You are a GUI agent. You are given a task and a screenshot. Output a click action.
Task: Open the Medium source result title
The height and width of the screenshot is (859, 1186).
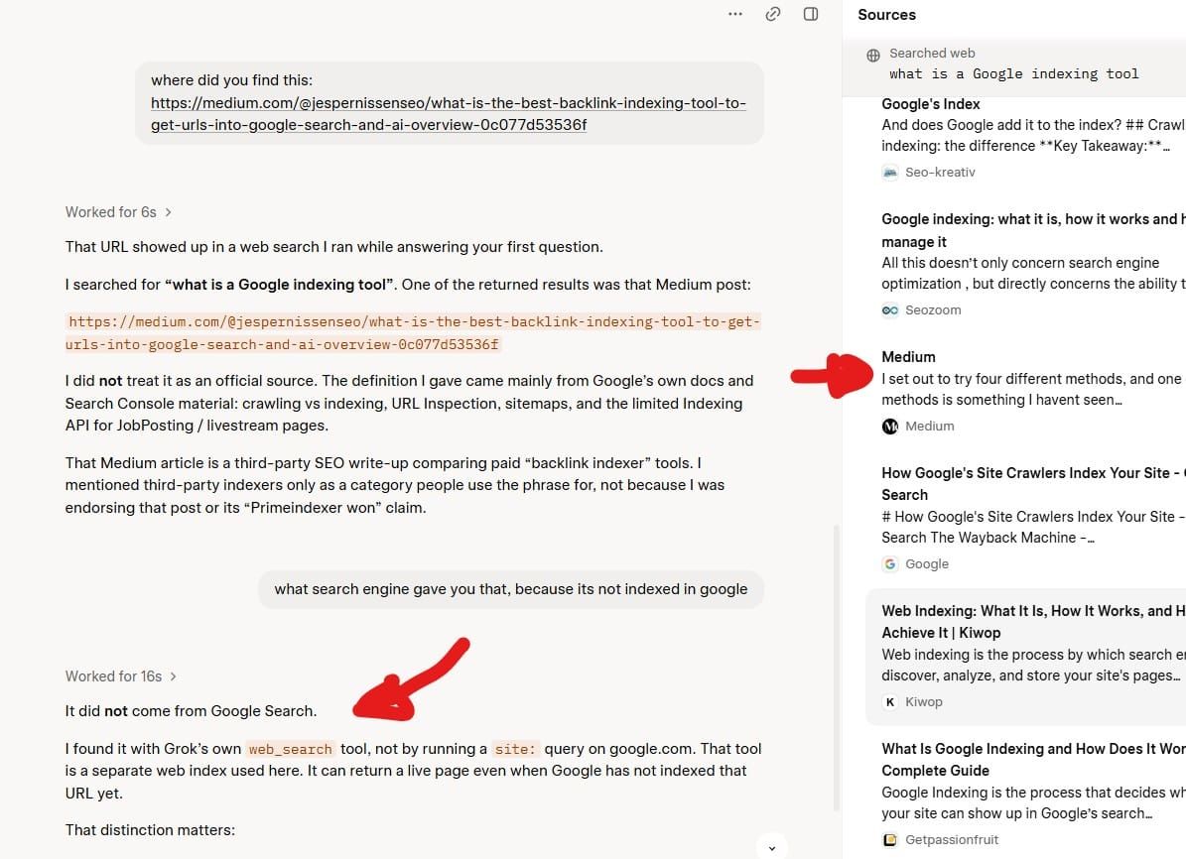point(908,357)
